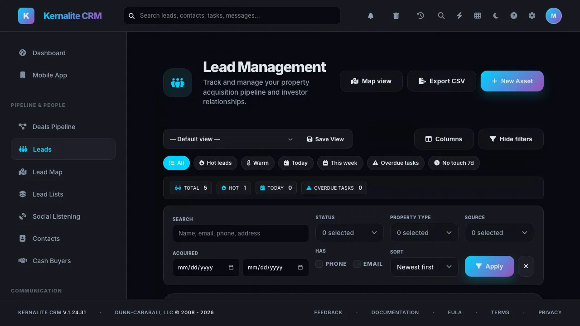
Task: Click the trash icon in top bar
Action: (396, 16)
